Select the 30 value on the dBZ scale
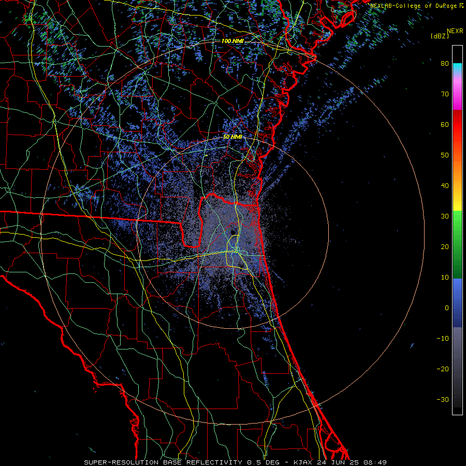Image resolution: width=466 pixels, height=466 pixels. click(x=445, y=216)
